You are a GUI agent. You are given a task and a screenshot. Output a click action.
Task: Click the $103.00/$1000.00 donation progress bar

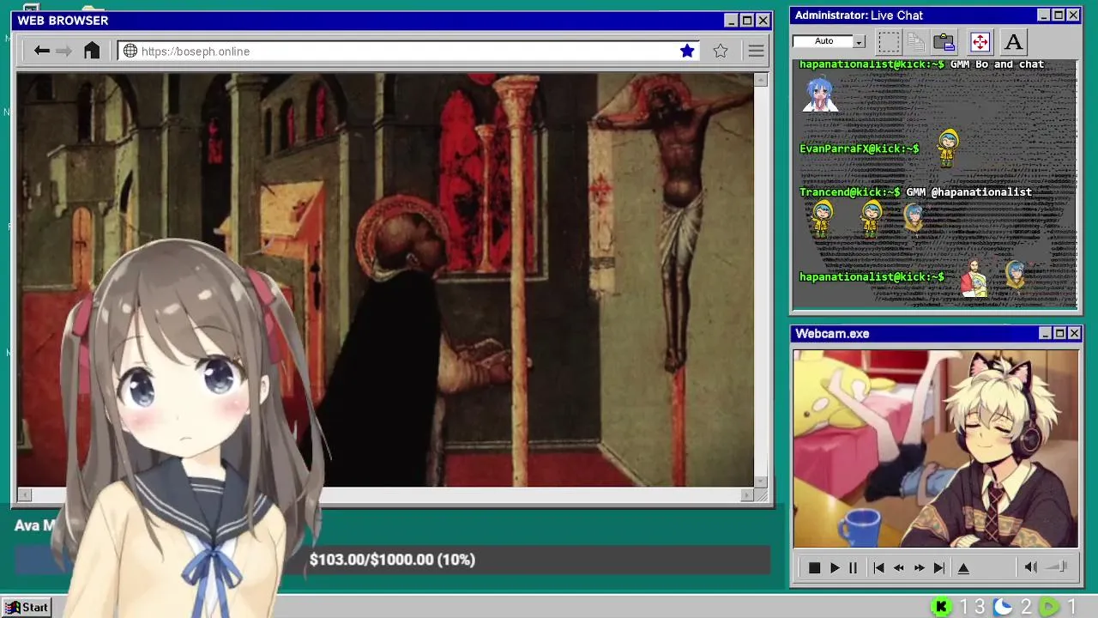pos(392,560)
